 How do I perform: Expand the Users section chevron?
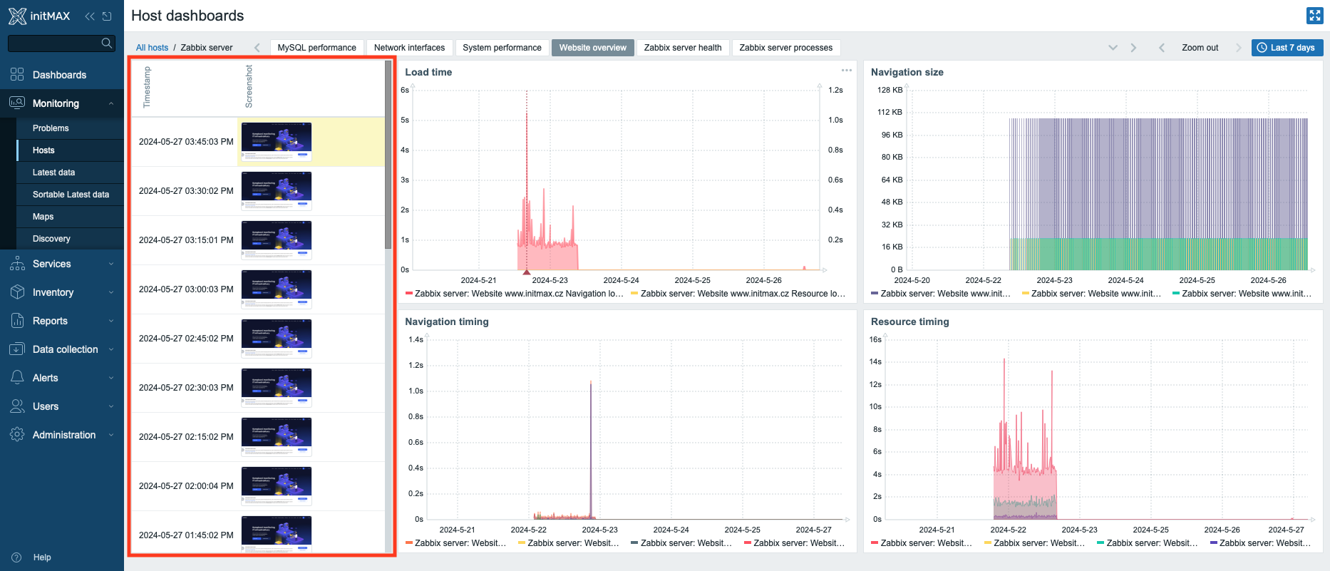click(111, 406)
